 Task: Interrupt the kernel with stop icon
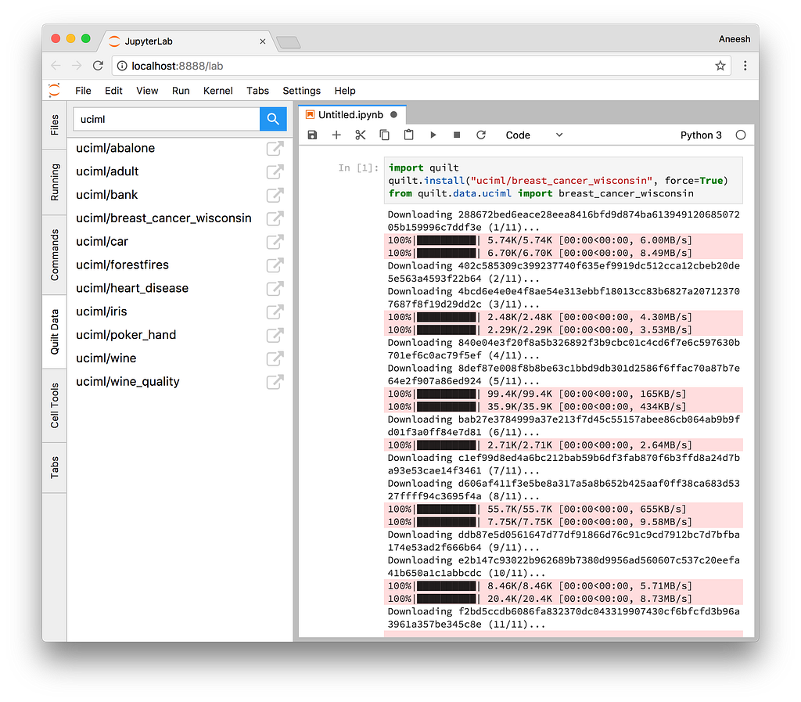[457, 135]
